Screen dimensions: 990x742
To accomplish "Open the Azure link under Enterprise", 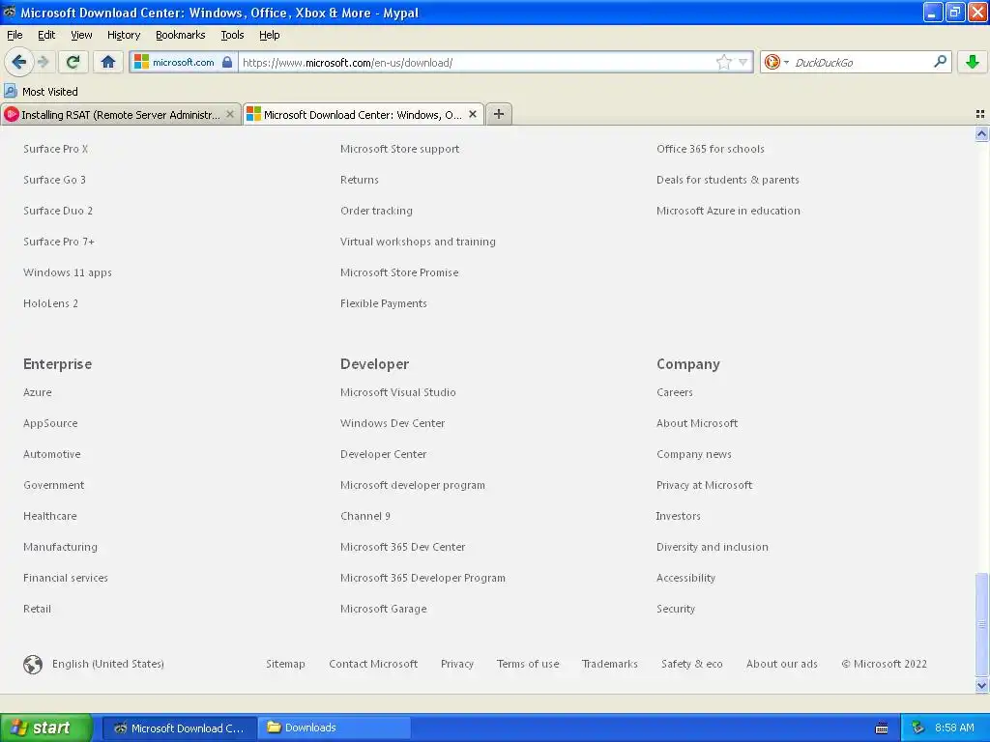I will 38,392.
